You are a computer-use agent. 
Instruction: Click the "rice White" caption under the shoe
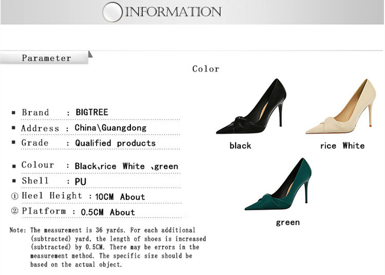point(342,146)
